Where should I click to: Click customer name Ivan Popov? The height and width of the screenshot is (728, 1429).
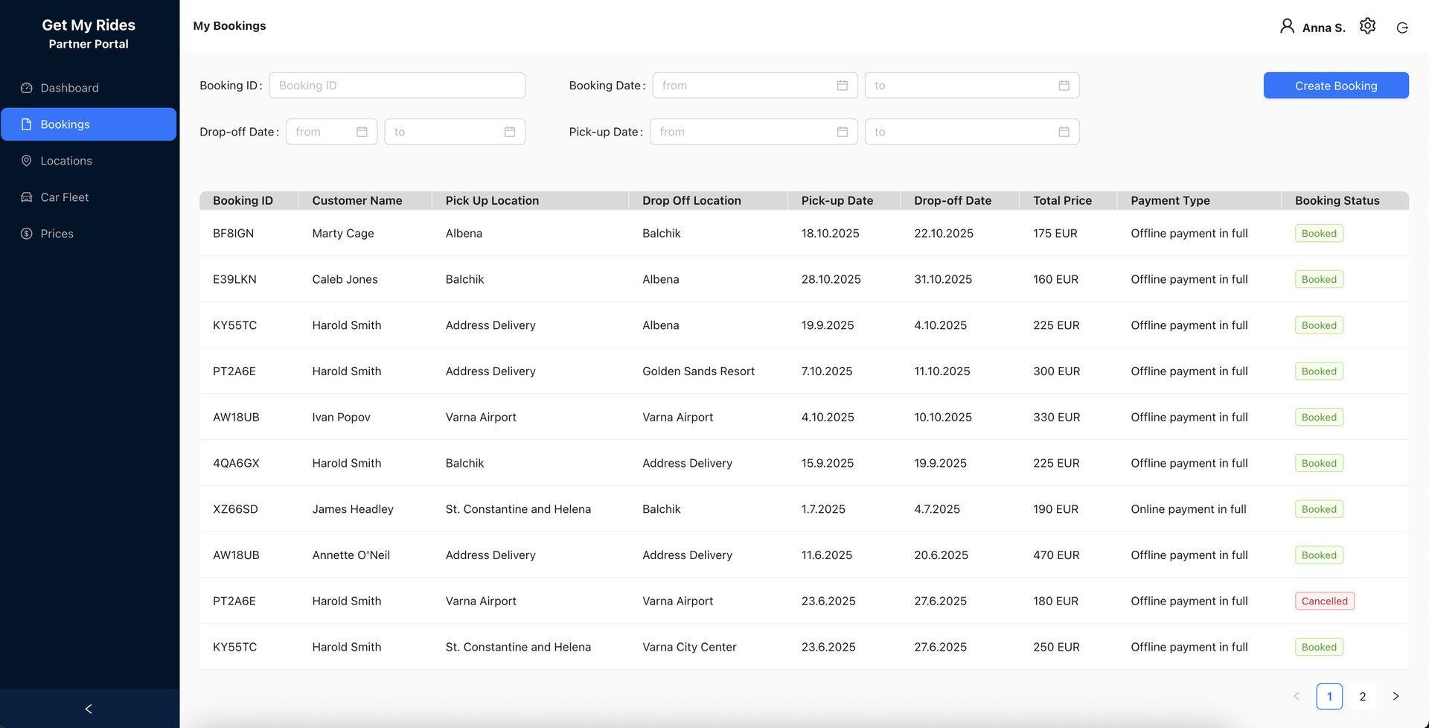(x=341, y=418)
